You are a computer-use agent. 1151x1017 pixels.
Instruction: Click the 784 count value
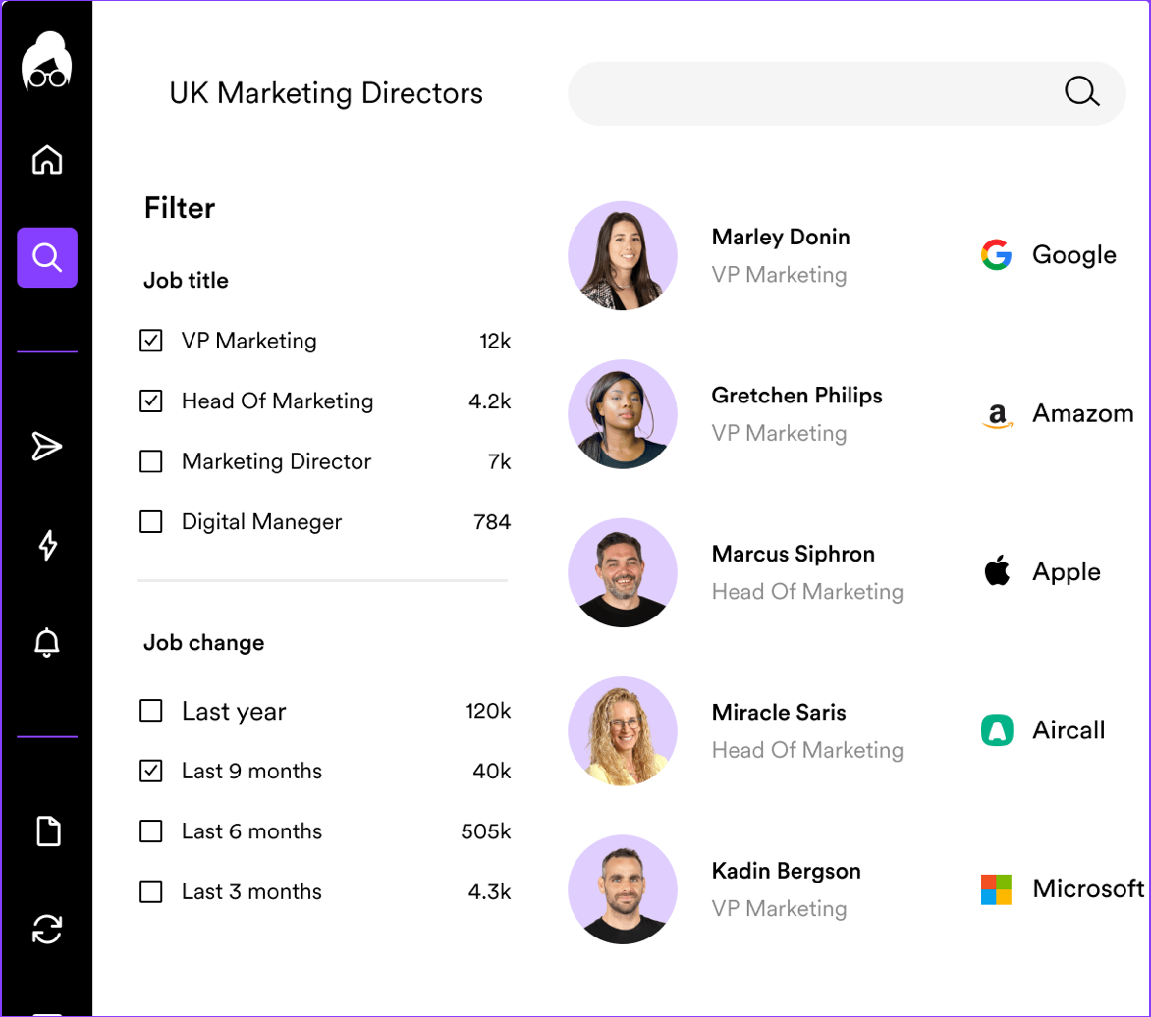pyautogui.click(x=492, y=521)
